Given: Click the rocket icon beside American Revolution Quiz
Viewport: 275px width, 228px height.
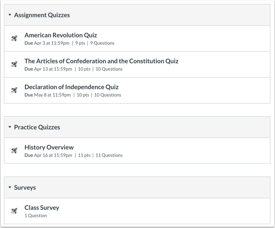Looking at the screenshot, I should pos(14,38).
